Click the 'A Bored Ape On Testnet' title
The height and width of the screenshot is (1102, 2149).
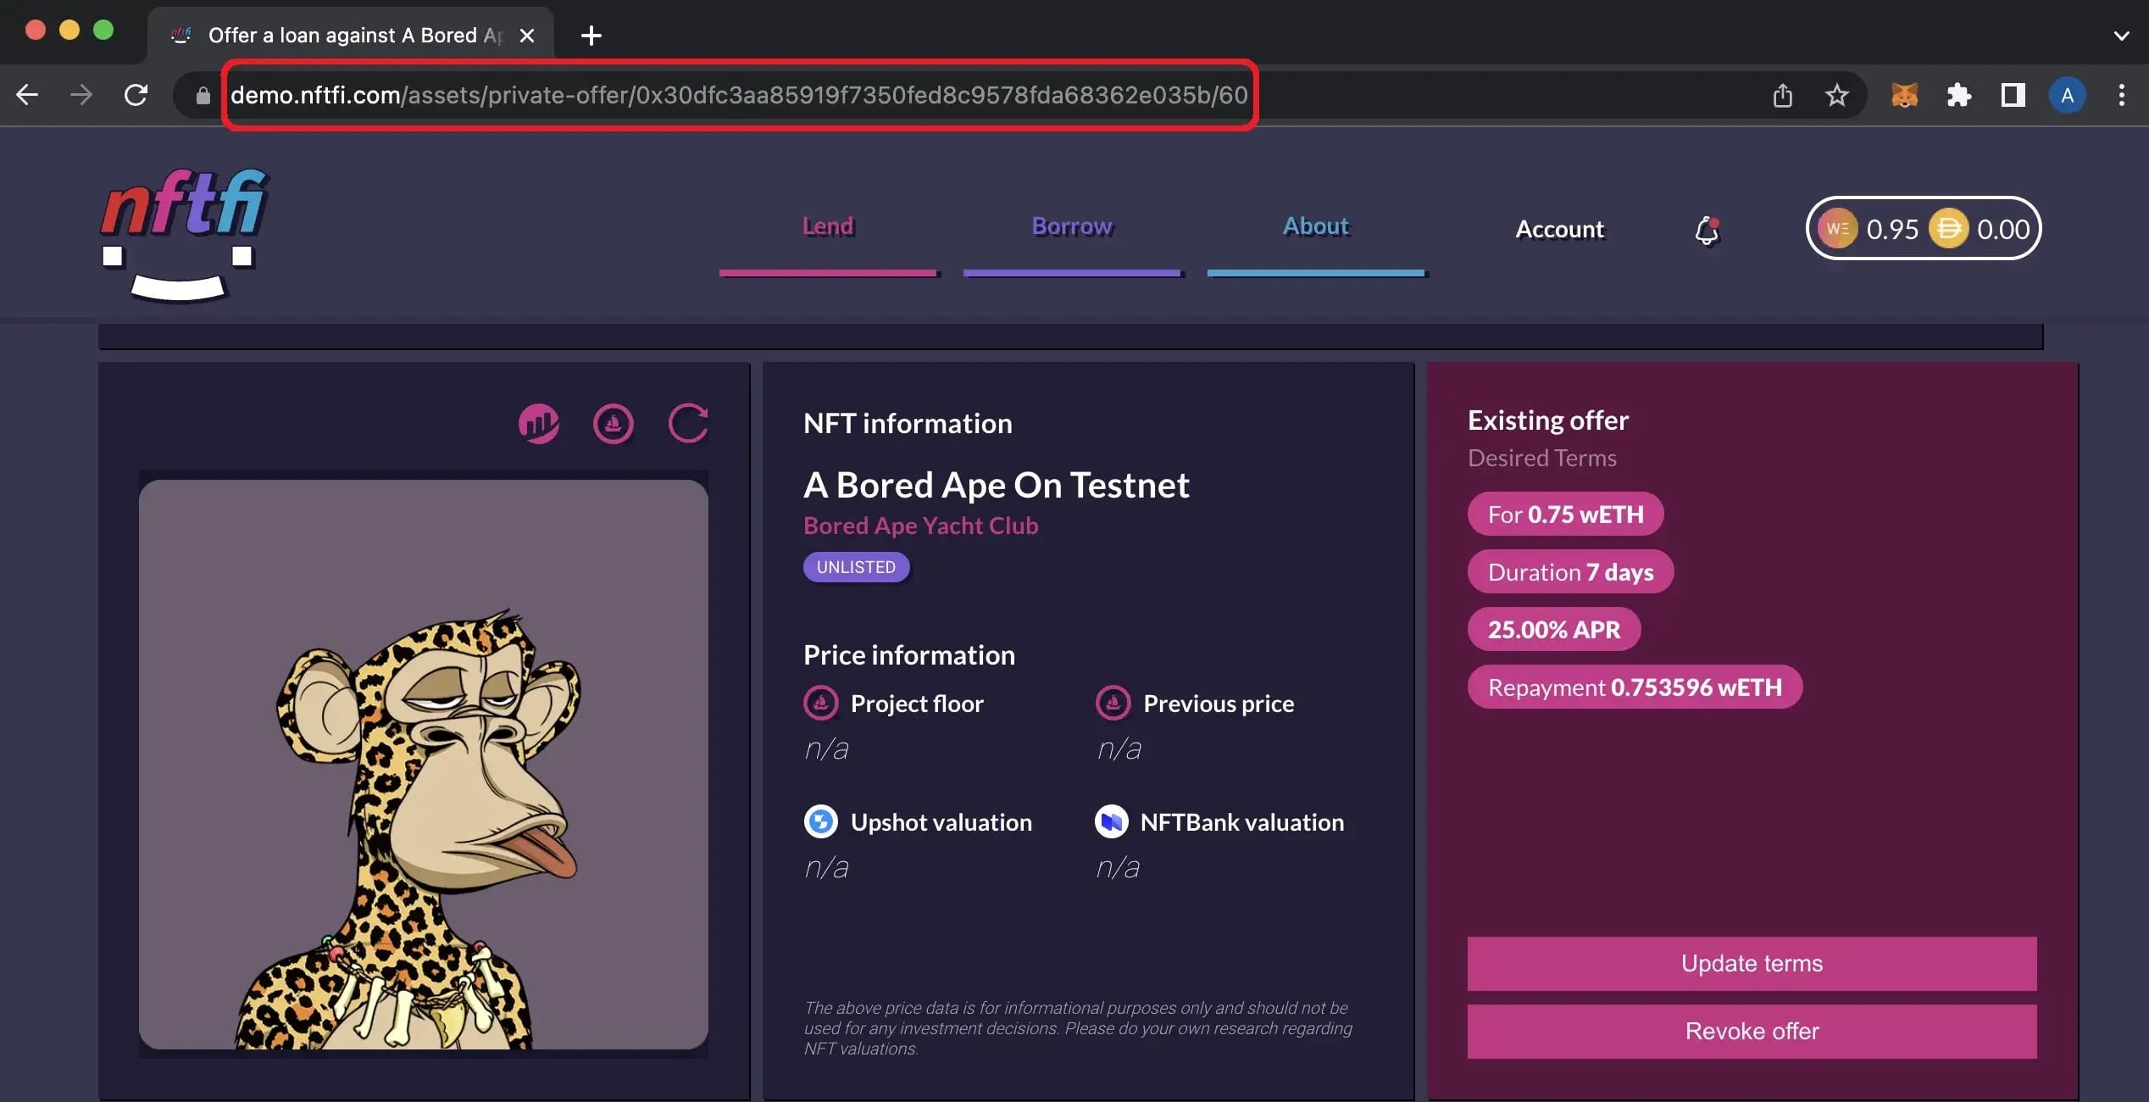(x=996, y=485)
